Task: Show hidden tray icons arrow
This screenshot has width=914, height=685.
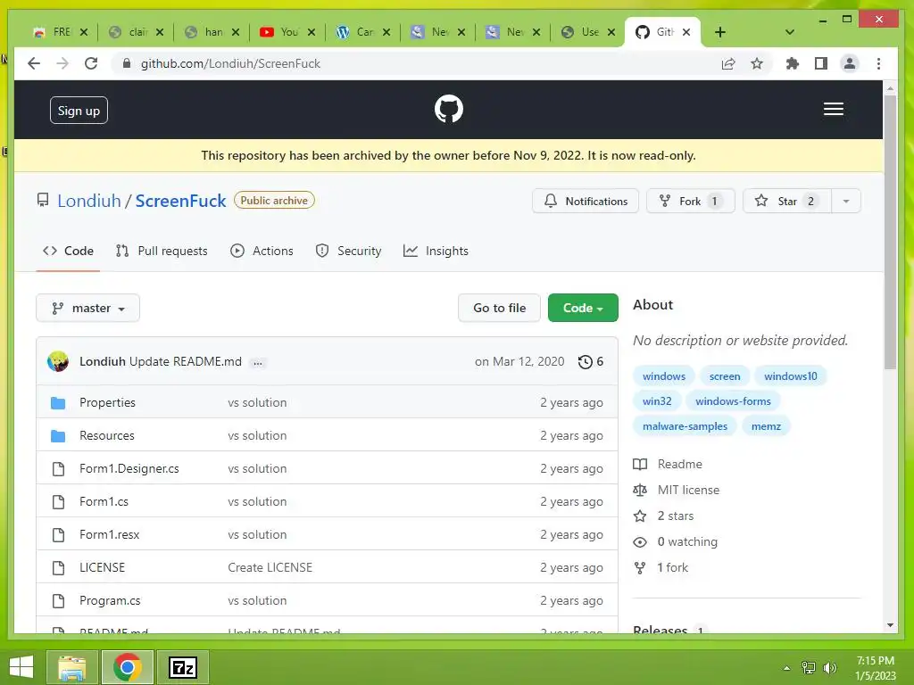Action: coord(787,668)
